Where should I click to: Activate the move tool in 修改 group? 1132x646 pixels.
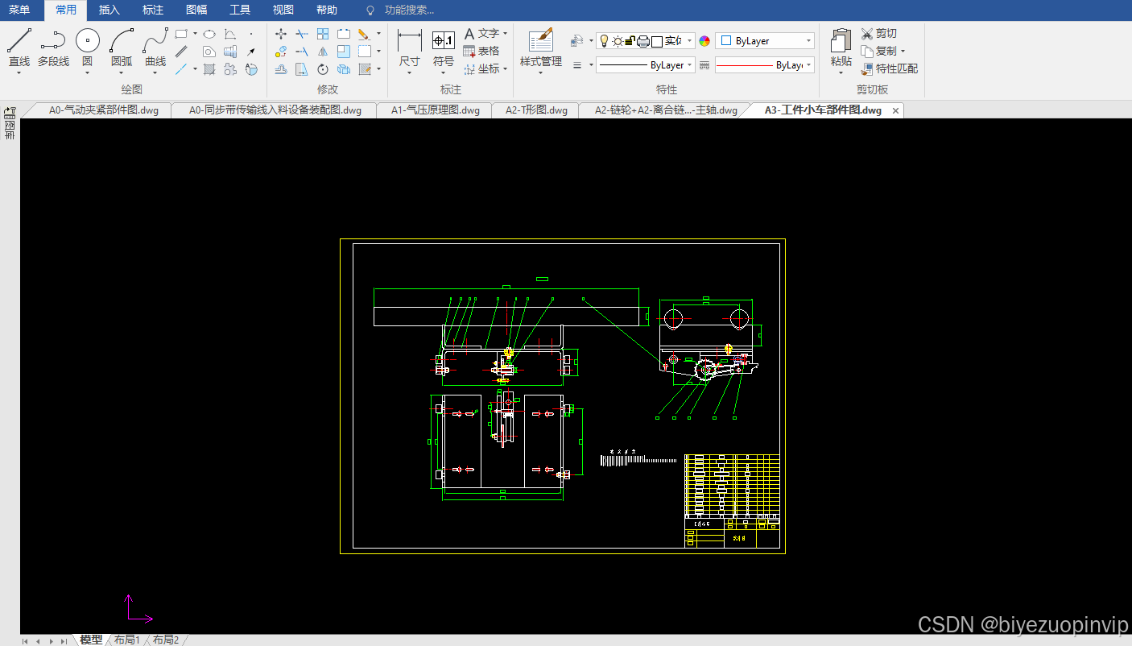[x=281, y=34]
